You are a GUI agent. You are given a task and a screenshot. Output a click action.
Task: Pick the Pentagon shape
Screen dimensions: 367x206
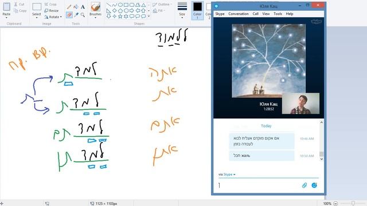tap(120, 10)
